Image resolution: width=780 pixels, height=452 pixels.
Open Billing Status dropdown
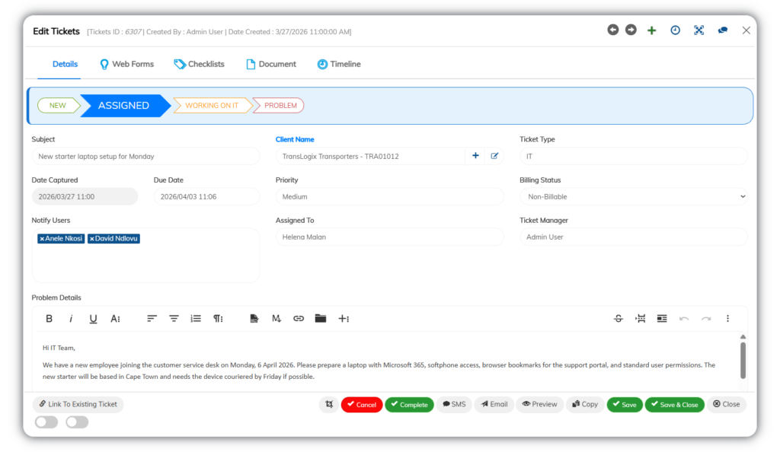click(633, 196)
